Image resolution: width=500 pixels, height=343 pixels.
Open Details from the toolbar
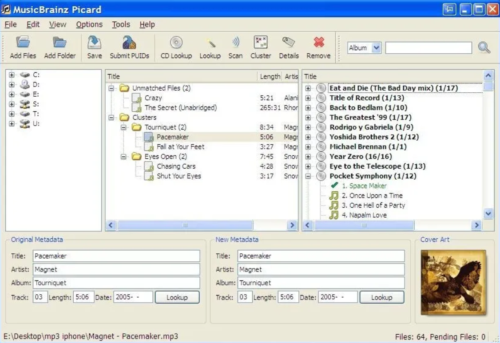[289, 42]
